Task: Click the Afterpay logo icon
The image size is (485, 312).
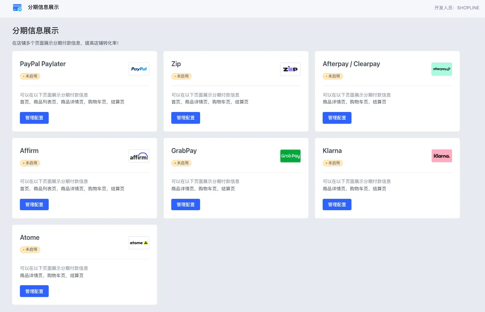Action: tap(442, 69)
